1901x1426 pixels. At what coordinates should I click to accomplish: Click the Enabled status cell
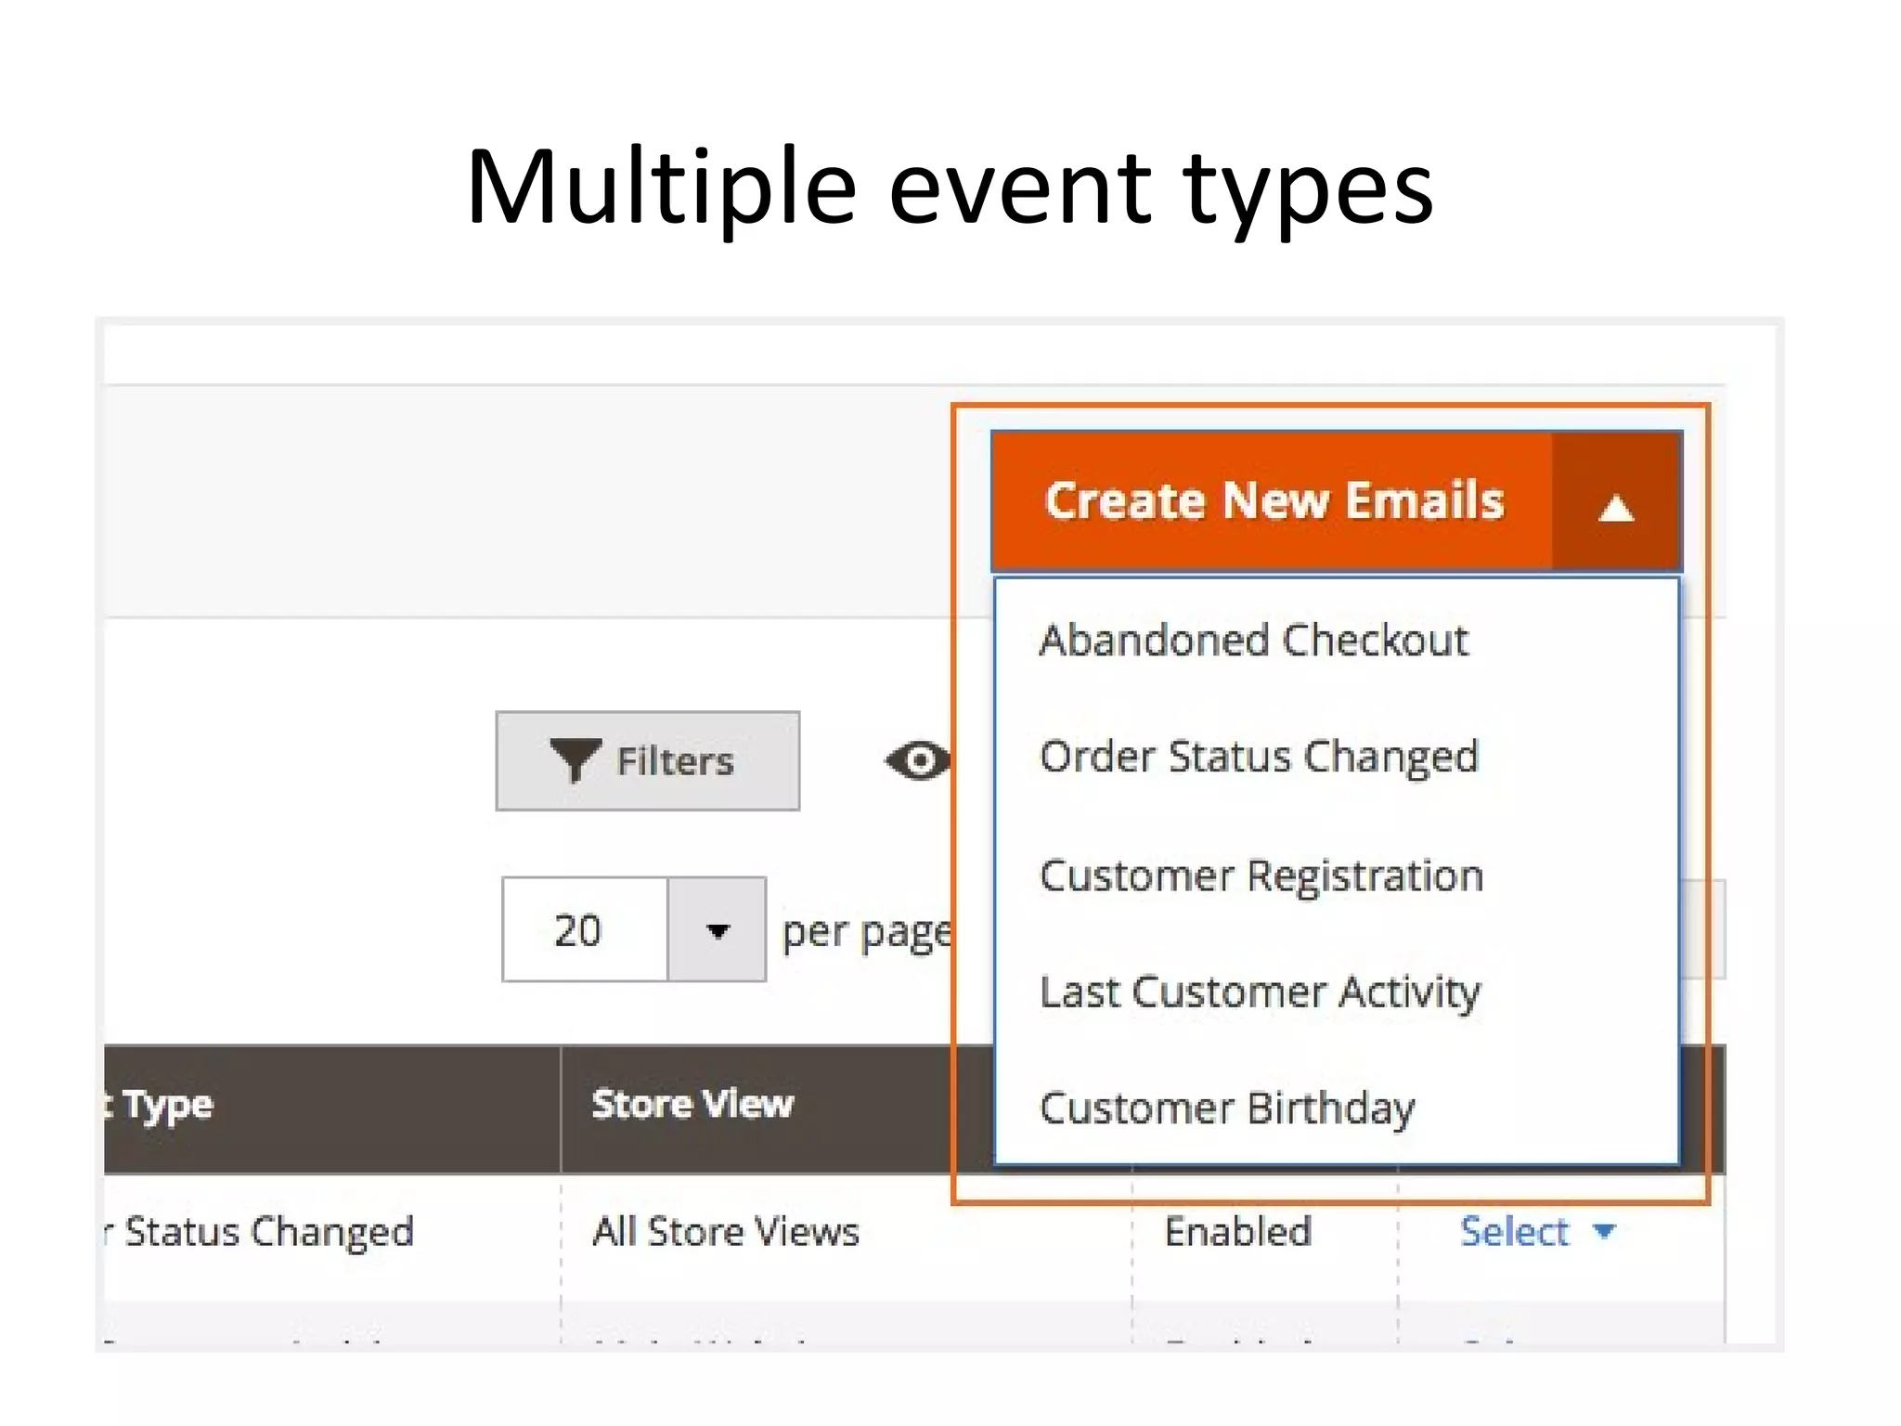pyautogui.click(x=1237, y=1232)
